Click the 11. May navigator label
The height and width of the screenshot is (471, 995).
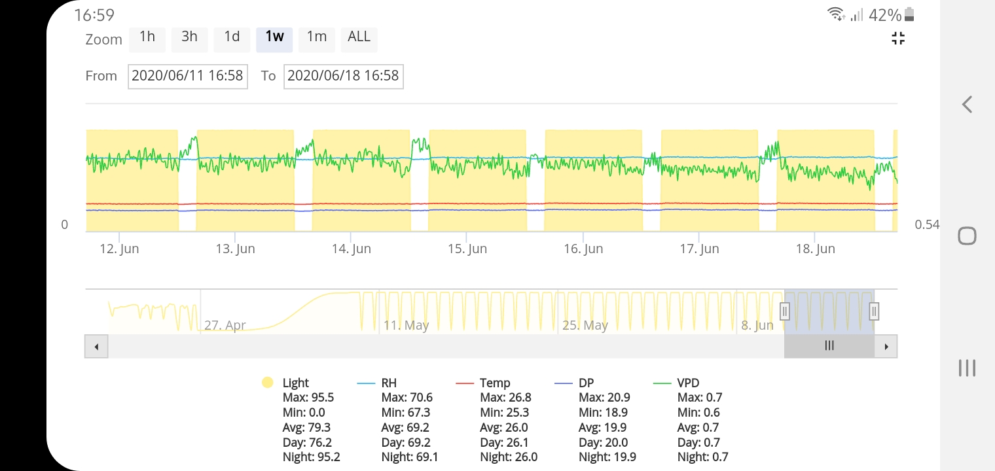(406, 325)
